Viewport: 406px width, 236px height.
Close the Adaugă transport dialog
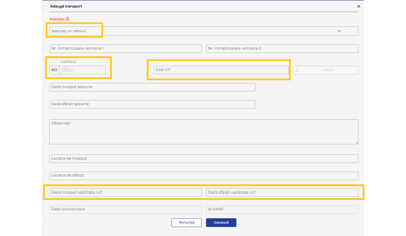click(x=358, y=6)
